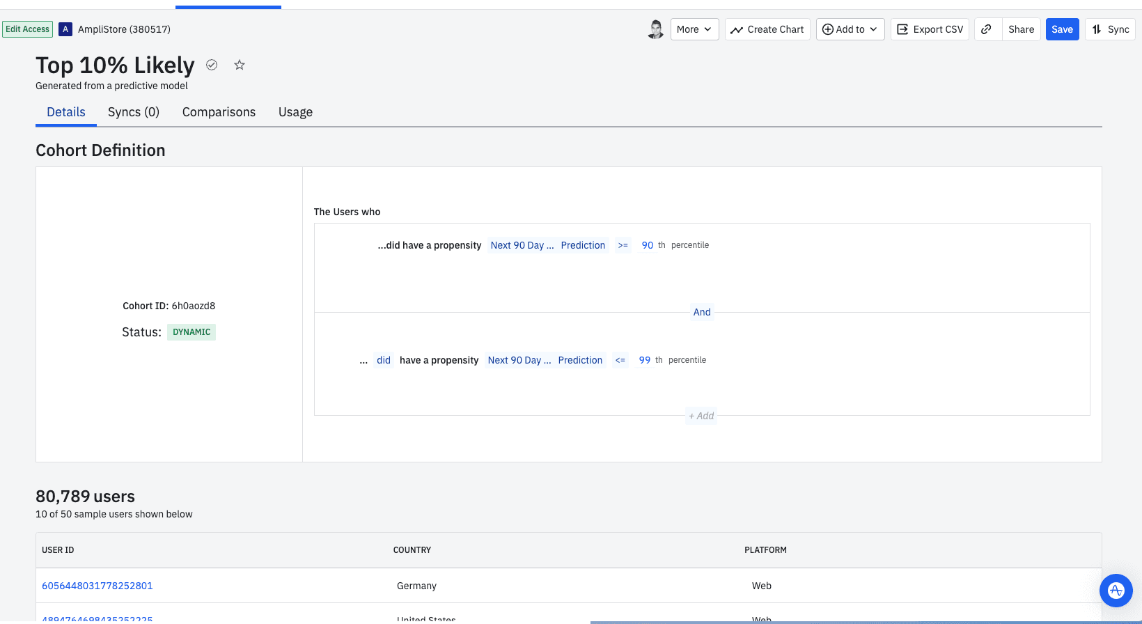The height and width of the screenshot is (624, 1142).
Task: Toggle the And condition connector
Action: pyautogui.click(x=702, y=312)
